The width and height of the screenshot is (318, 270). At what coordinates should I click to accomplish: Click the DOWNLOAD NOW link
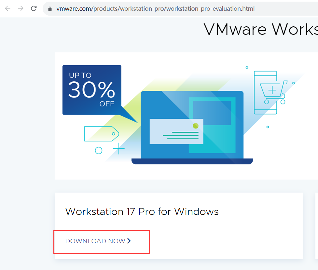point(98,241)
